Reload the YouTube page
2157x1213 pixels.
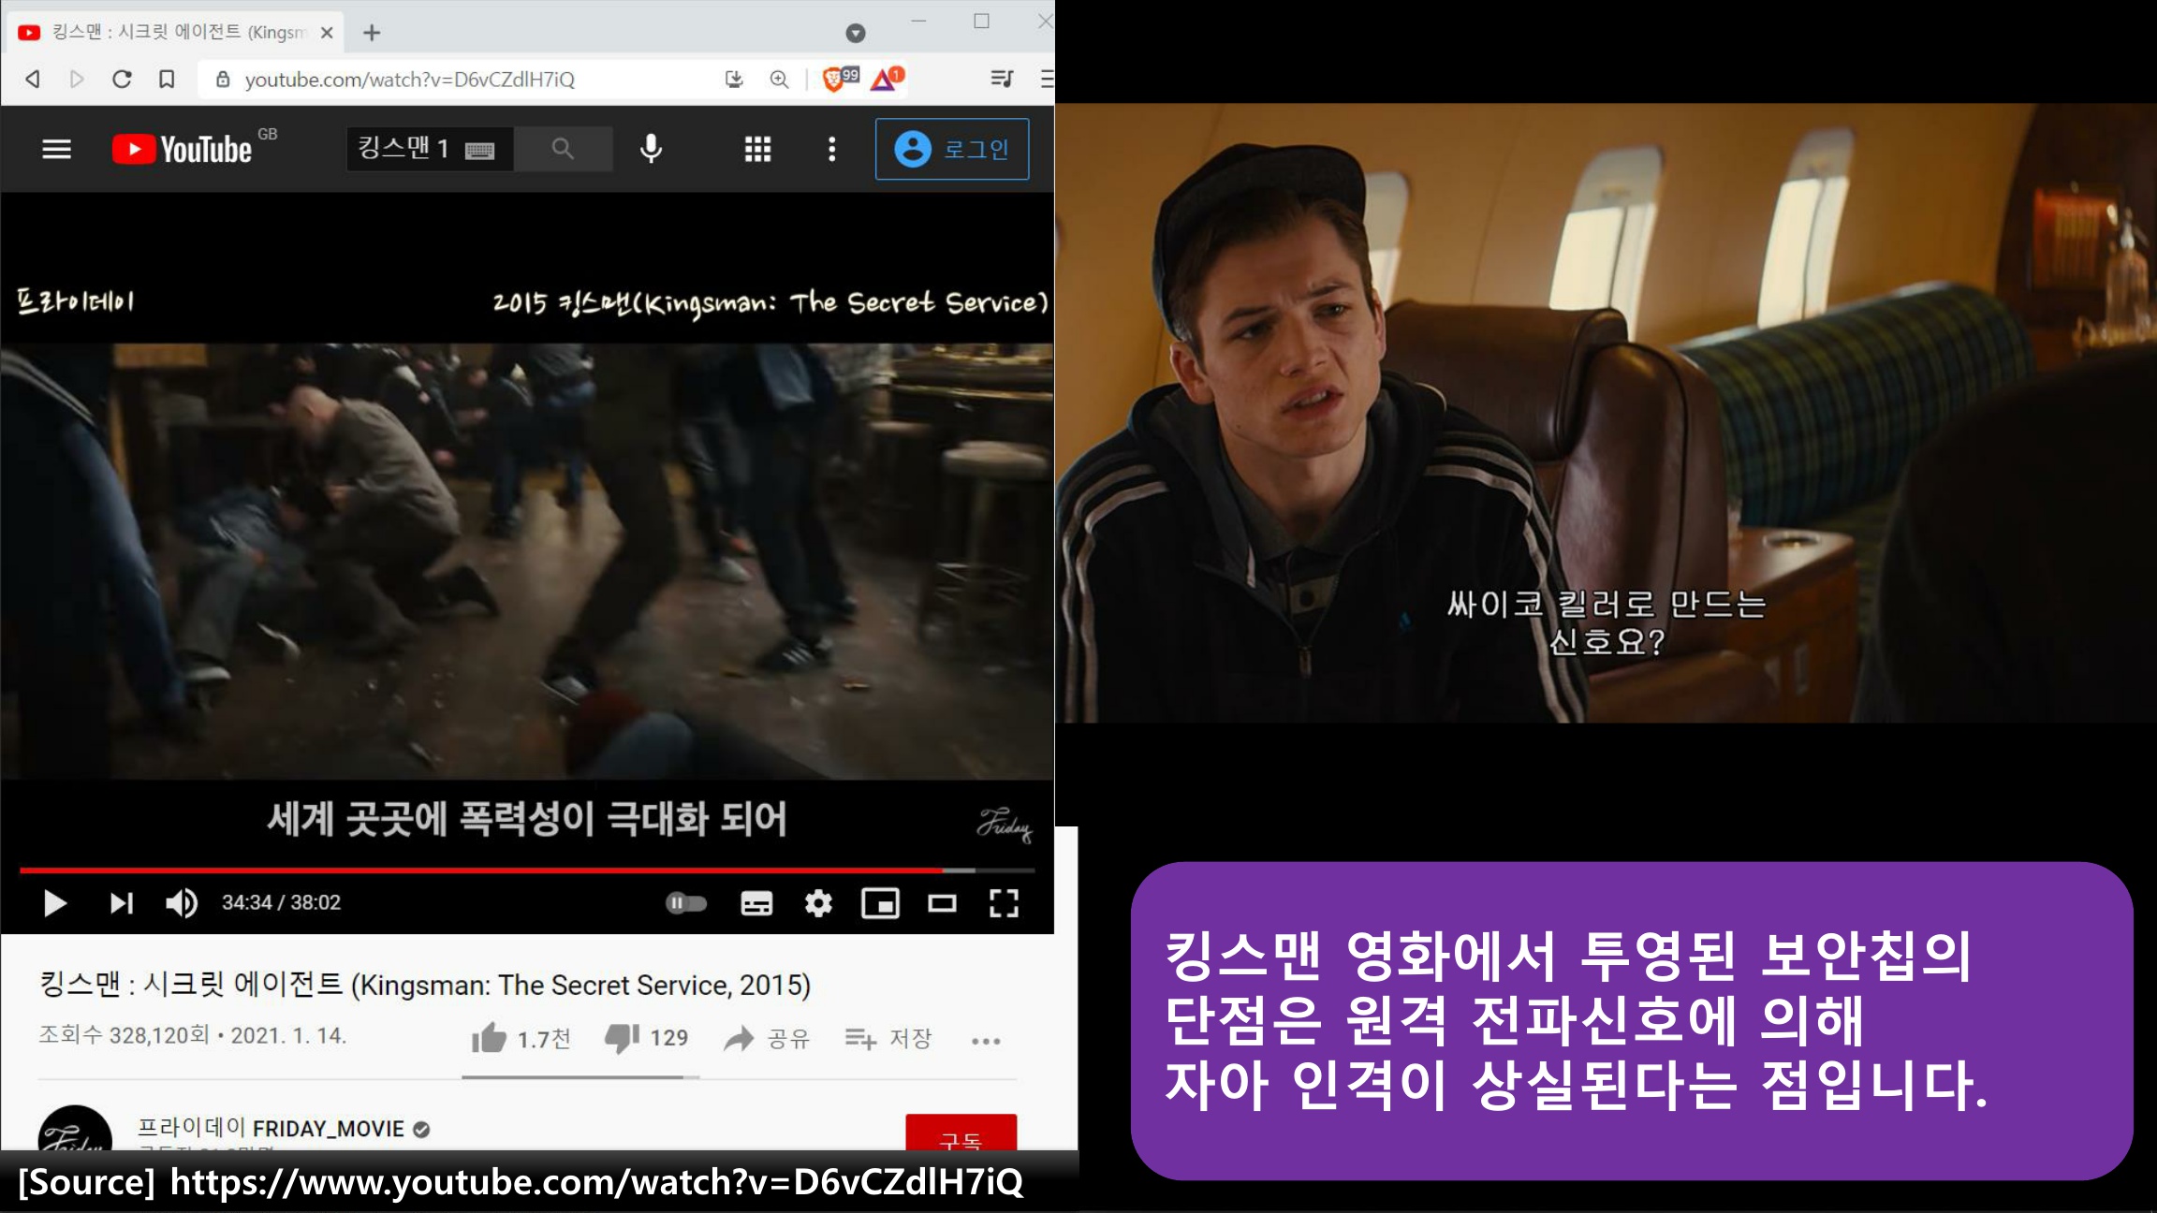click(x=122, y=80)
